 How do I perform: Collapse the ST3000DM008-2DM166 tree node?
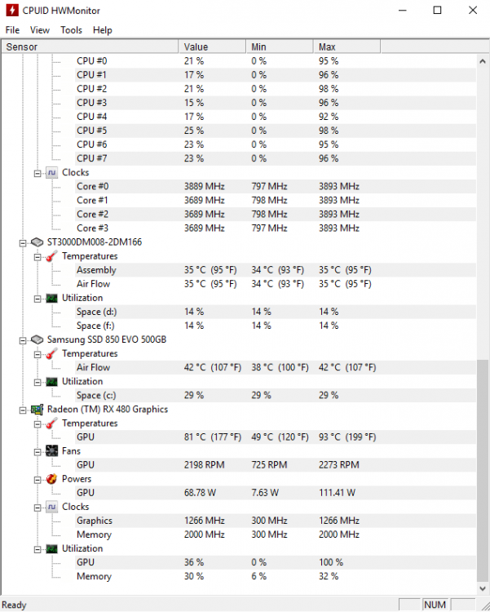pos(23,243)
